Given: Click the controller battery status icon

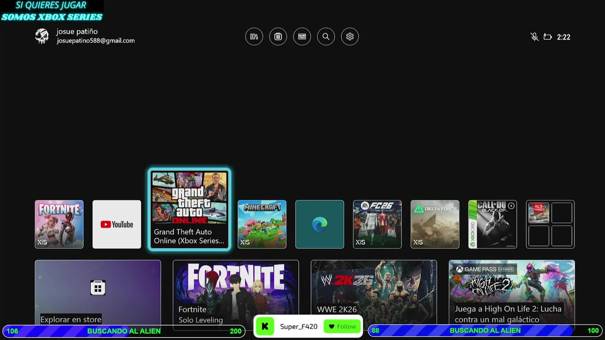Looking at the screenshot, I should pyautogui.click(x=548, y=37).
